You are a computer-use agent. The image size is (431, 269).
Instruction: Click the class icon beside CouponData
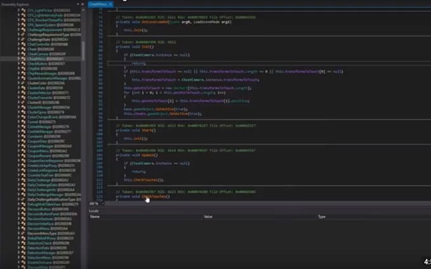pyautogui.click(x=23, y=141)
